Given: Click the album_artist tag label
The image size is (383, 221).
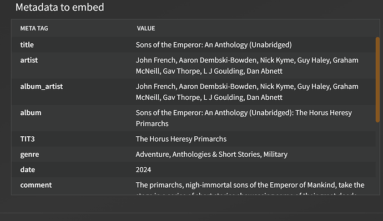Looking at the screenshot, I should point(42,86).
